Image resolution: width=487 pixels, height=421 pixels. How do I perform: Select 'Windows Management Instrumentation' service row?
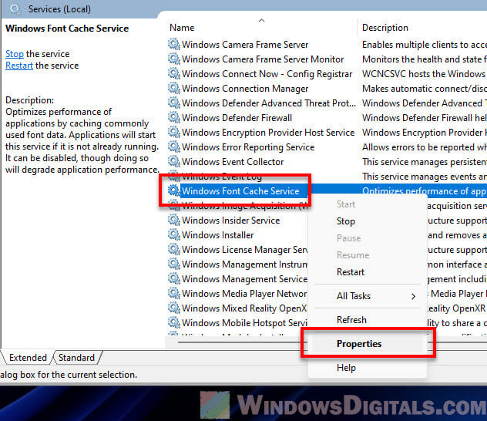245,264
